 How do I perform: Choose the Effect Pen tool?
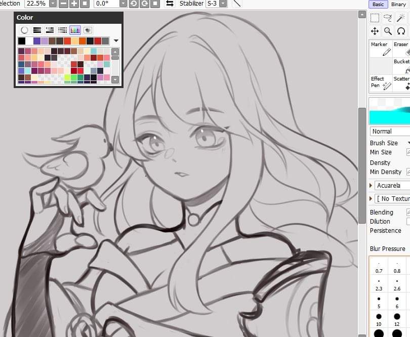pos(381,83)
